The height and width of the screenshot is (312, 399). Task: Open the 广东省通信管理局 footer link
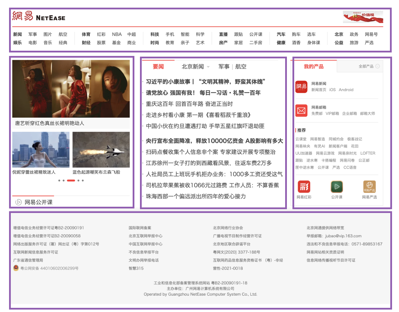click(x=28, y=261)
